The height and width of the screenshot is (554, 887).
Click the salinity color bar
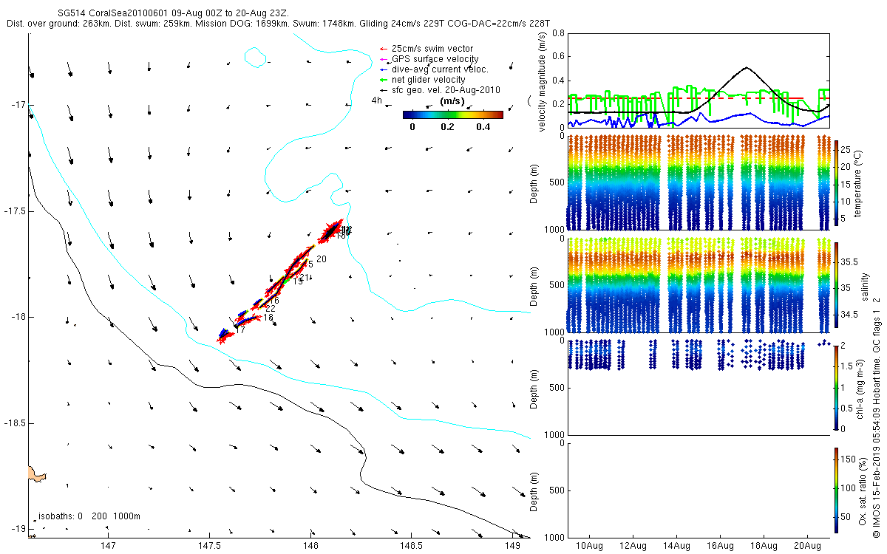[836, 287]
